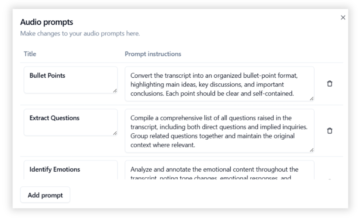
Task: Click the word 'Convert' in Bullet Points instructions
Action: click(140, 76)
